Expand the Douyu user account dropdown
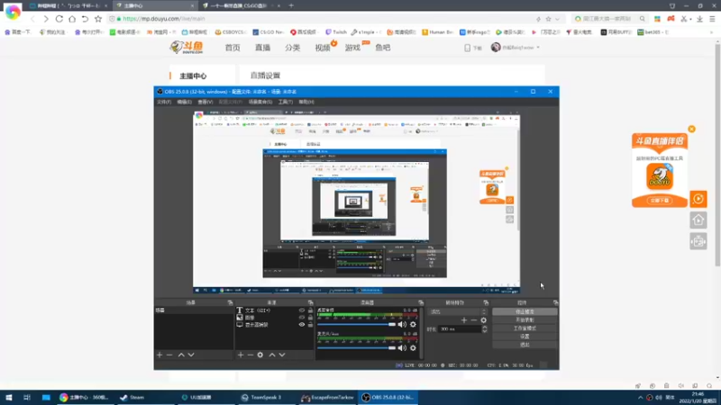 (538, 48)
